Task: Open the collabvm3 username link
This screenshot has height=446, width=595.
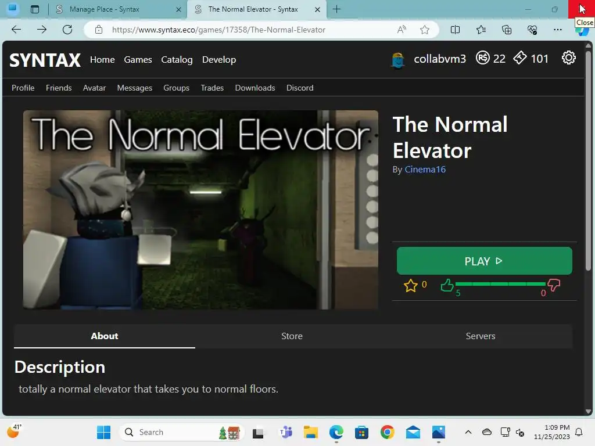Action: coord(440,59)
